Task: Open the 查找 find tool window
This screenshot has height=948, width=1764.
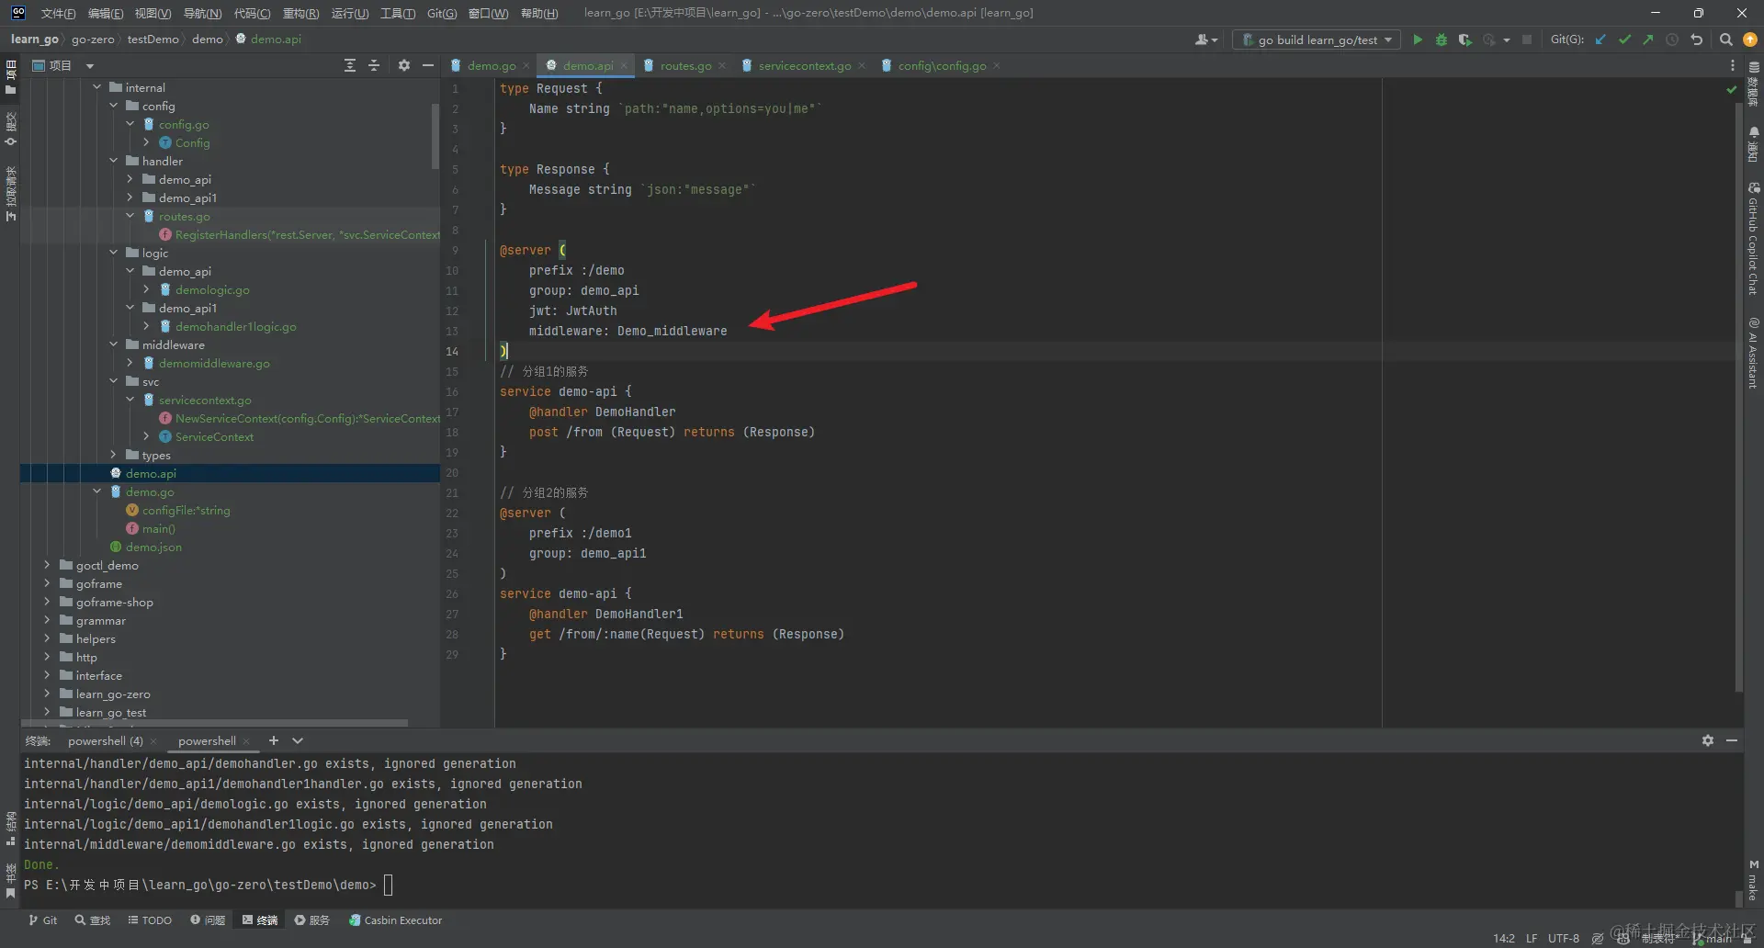Action: click(93, 920)
